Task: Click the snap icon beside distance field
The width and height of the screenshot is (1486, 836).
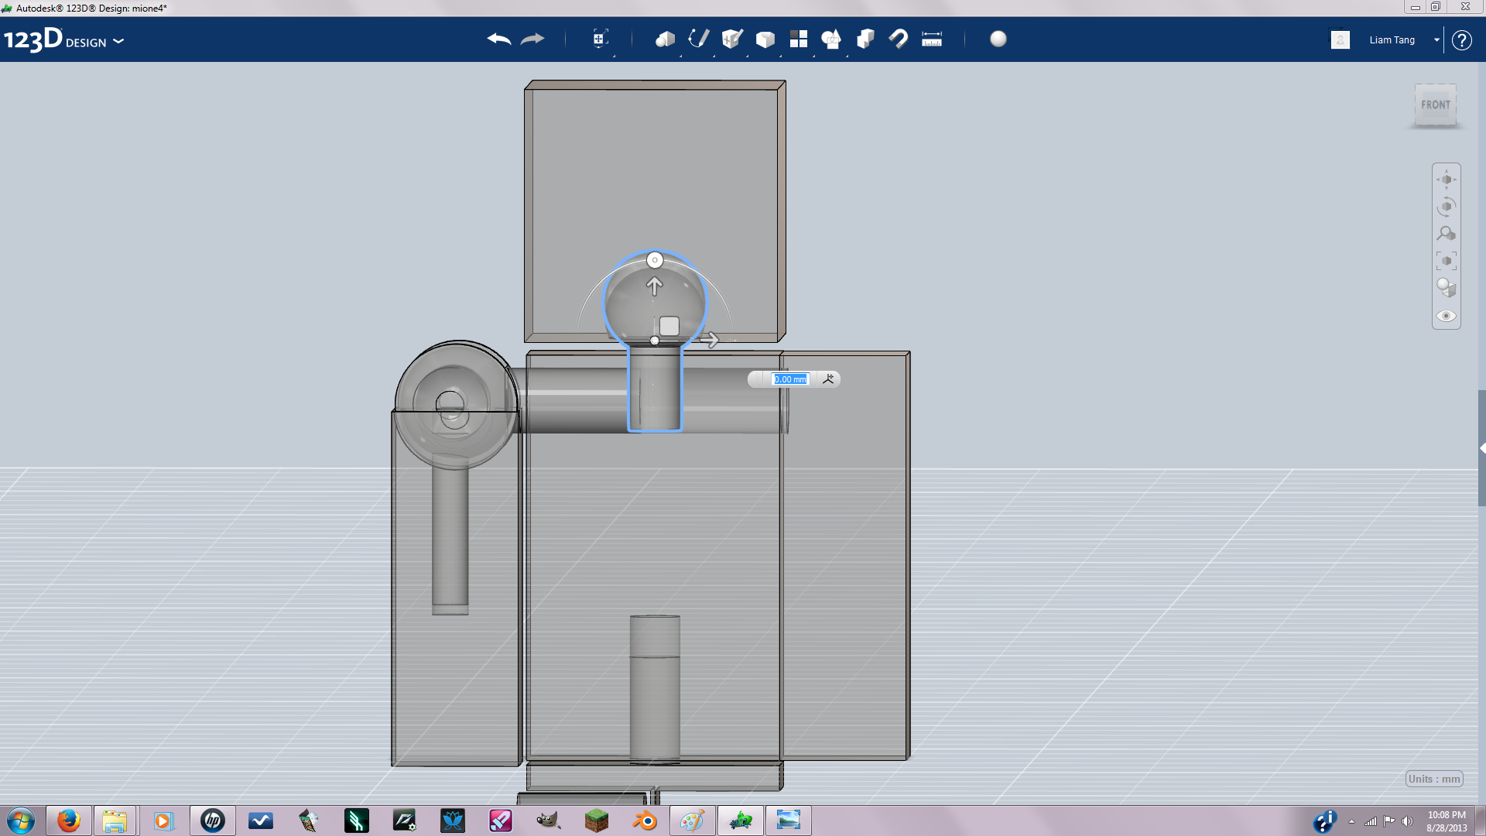Action: click(828, 379)
